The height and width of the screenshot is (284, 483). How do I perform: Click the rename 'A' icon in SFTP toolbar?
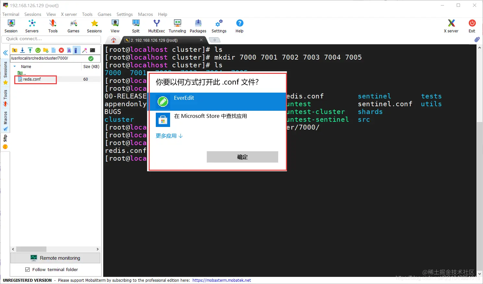tap(69, 50)
